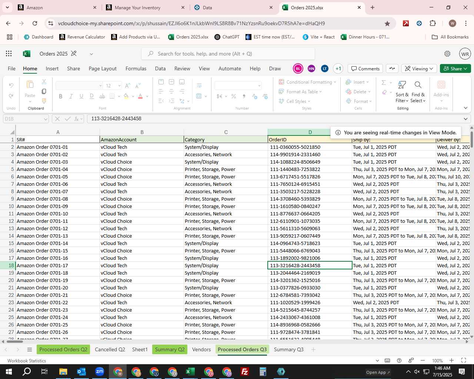Add a new sheet with plus icon
Screen dimensions: 474x379
tap(313, 349)
